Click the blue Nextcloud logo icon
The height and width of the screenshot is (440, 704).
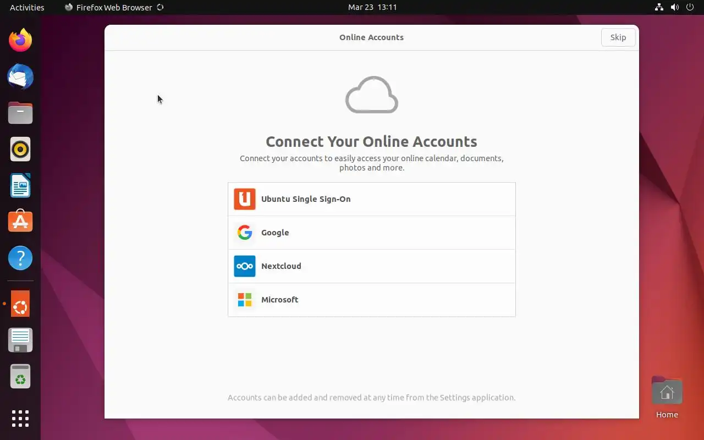pos(245,266)
